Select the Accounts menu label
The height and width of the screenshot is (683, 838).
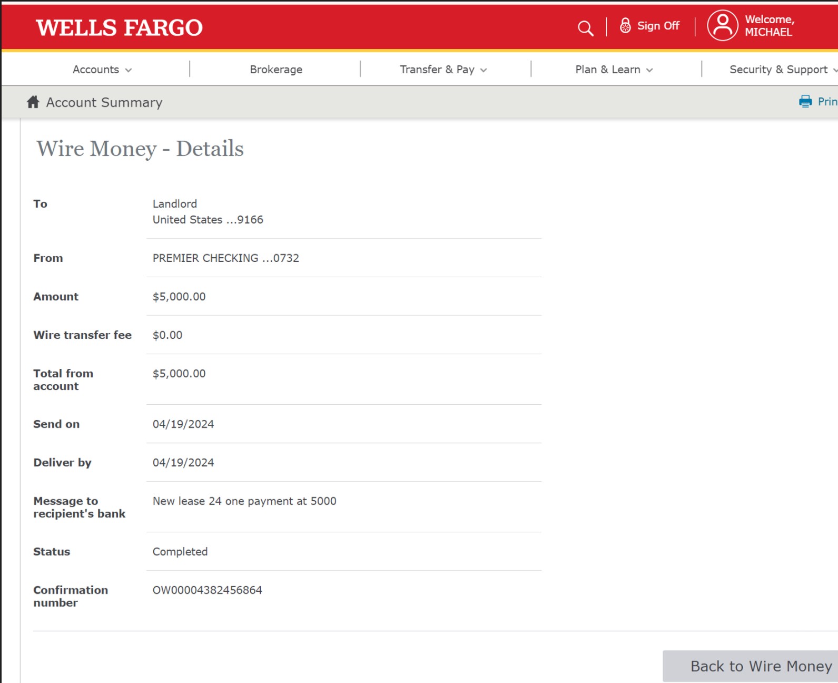[96, 70]
